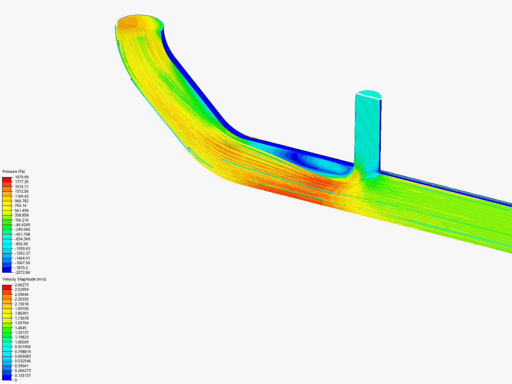Select pressure legend value 1372.06

[22, 191]
